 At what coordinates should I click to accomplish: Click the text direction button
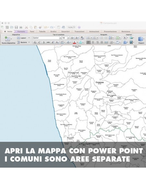click(112, 42)
